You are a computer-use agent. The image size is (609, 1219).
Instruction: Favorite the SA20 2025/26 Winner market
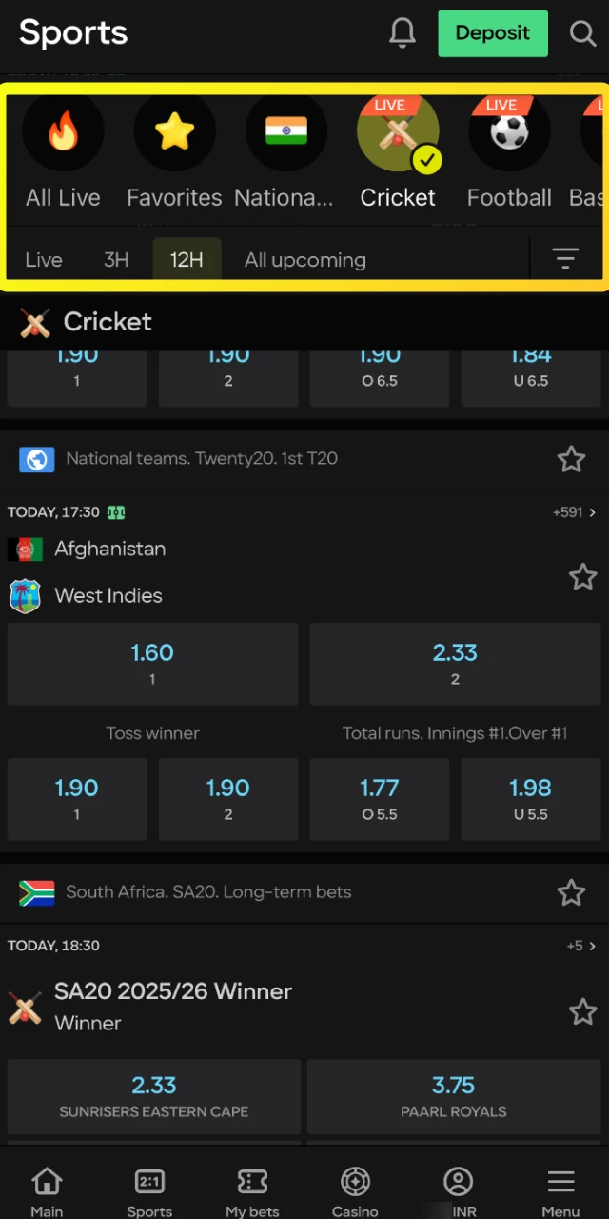pyautogui.click(x=583, y=1011)
